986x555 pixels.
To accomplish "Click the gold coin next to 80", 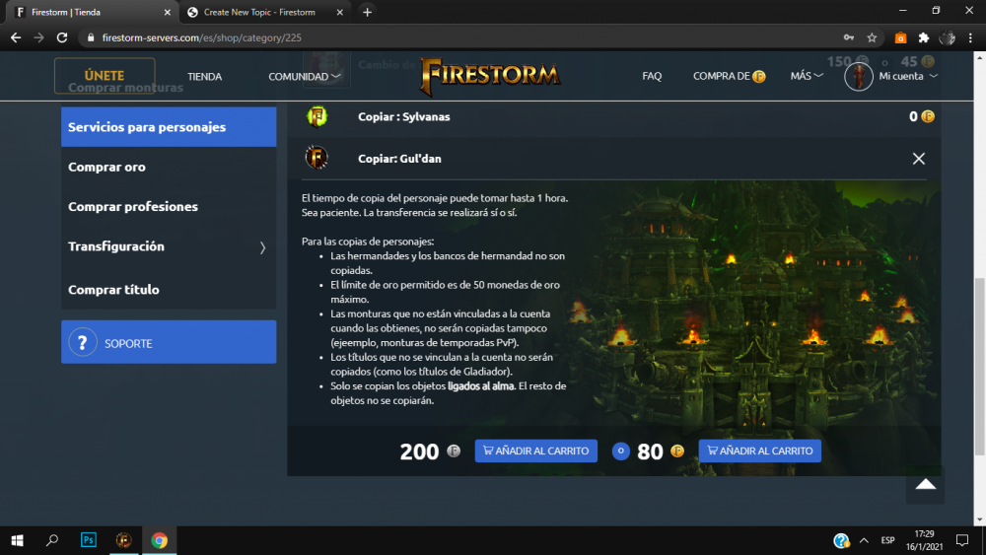I will 677,451.
